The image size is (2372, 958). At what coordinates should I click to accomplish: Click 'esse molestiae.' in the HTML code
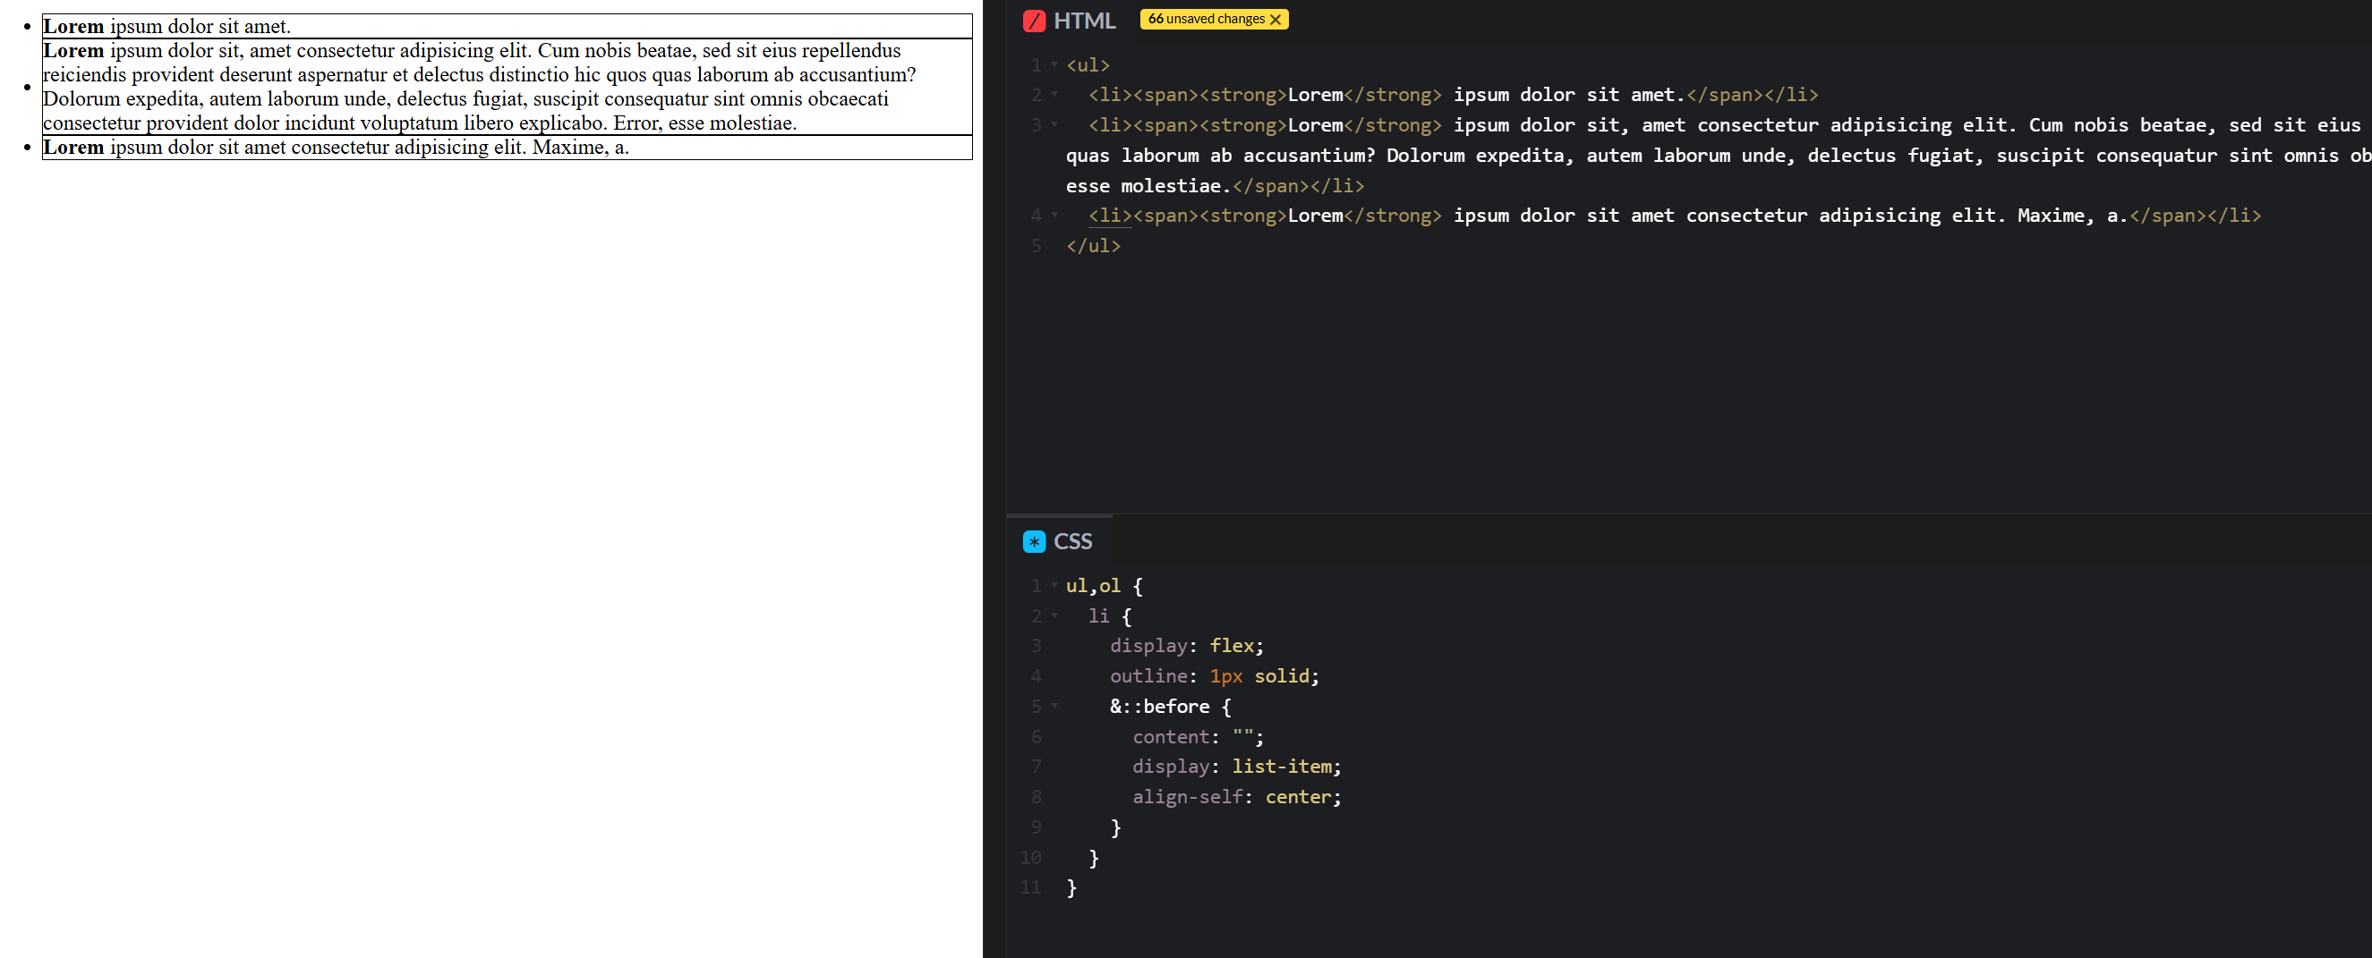coord(1148,186)
